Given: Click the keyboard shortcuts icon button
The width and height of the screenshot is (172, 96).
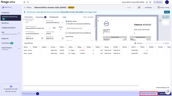Looking at the screenshot, I should click(139, 7).
